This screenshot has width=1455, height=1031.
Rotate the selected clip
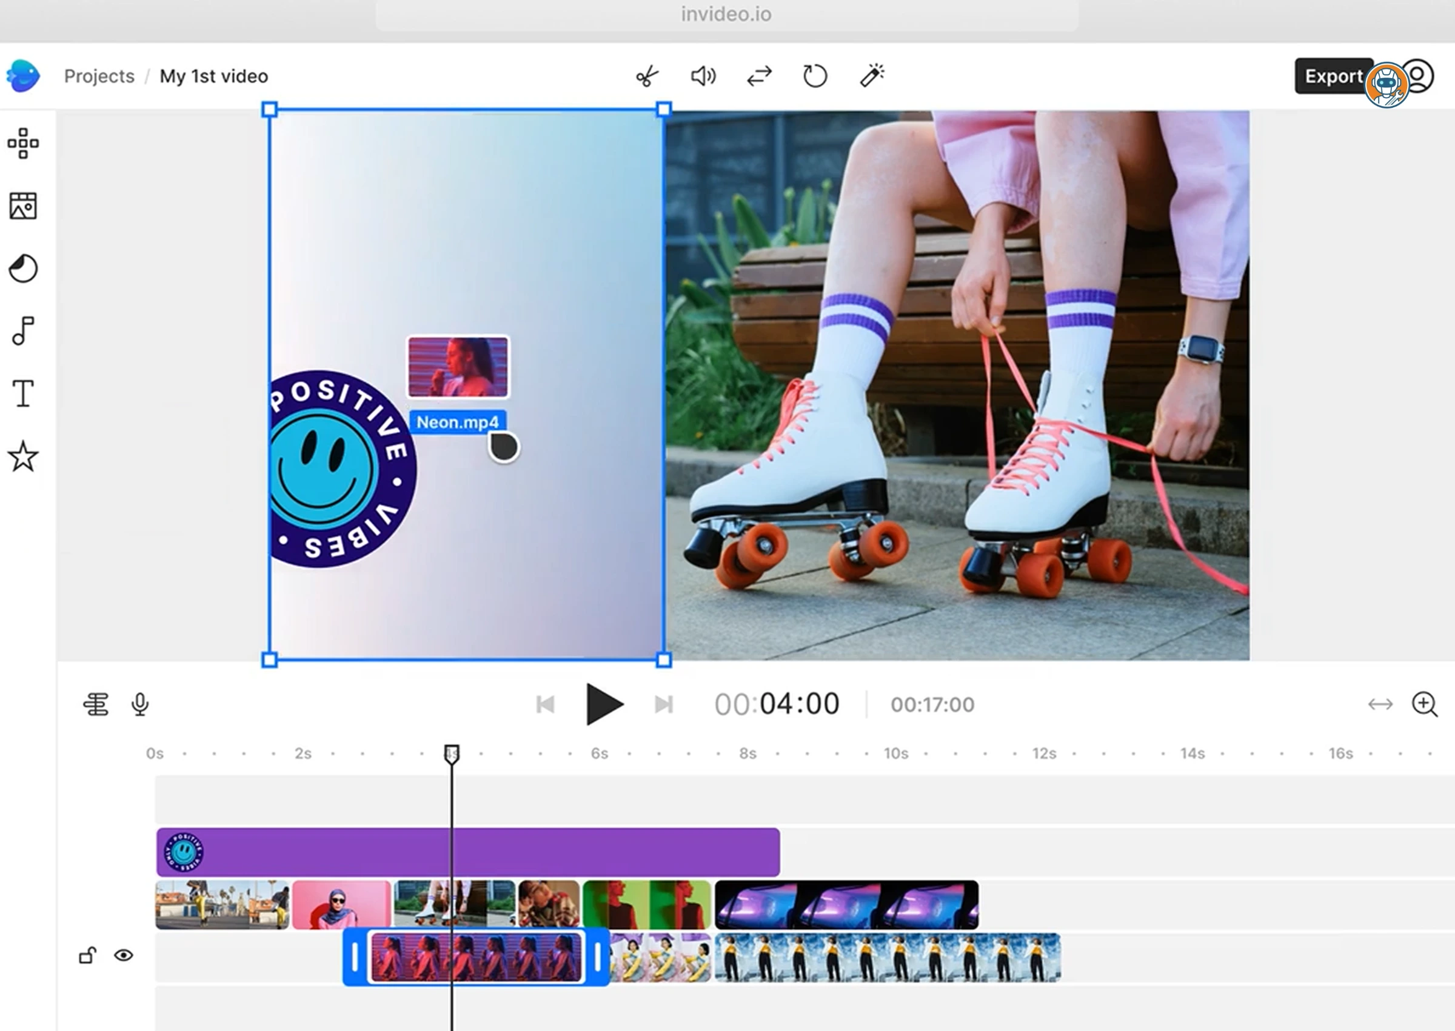(814, 76)
